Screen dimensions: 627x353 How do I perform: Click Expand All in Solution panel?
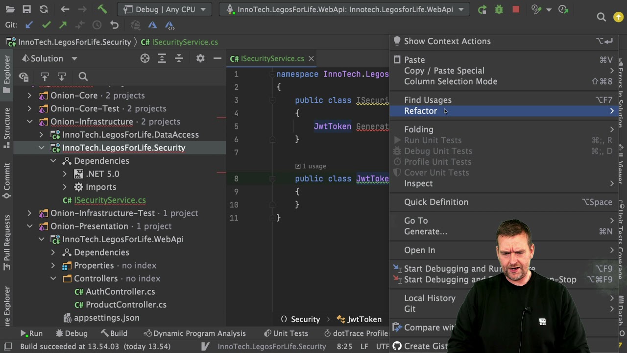pyautogui.click(x=162, y=58)
